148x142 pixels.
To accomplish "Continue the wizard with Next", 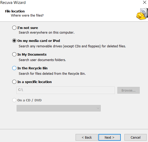I will [110, 137].
